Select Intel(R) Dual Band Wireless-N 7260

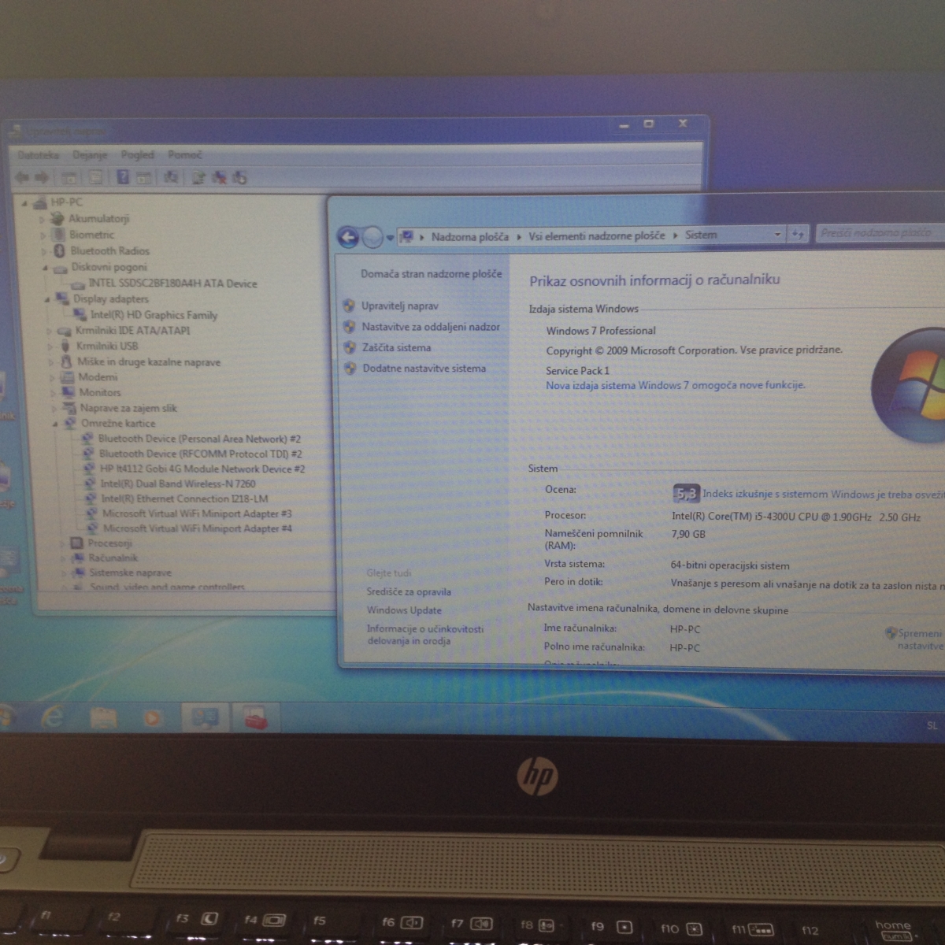(x=177, y=484)
